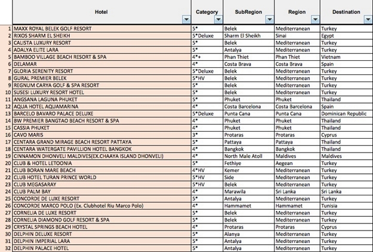Open the Category column filter dropdown
The image size is (373, 252).
[217, 20]
